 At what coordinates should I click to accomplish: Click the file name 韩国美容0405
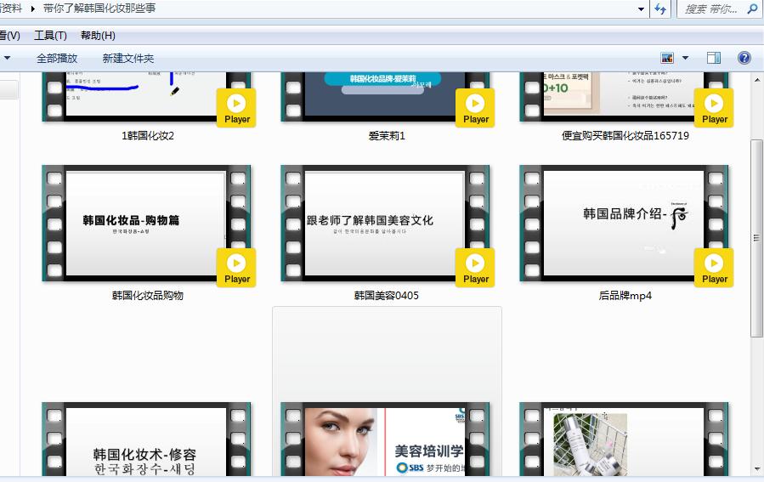coord(387,295)
